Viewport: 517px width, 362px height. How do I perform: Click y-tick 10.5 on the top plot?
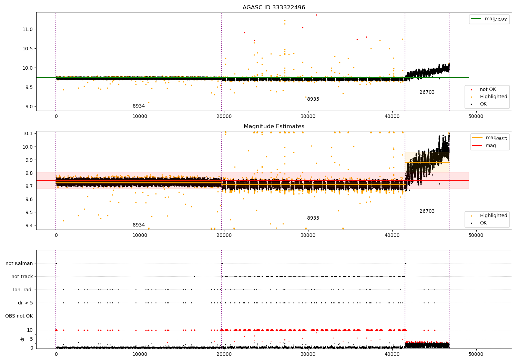[28, 49]
